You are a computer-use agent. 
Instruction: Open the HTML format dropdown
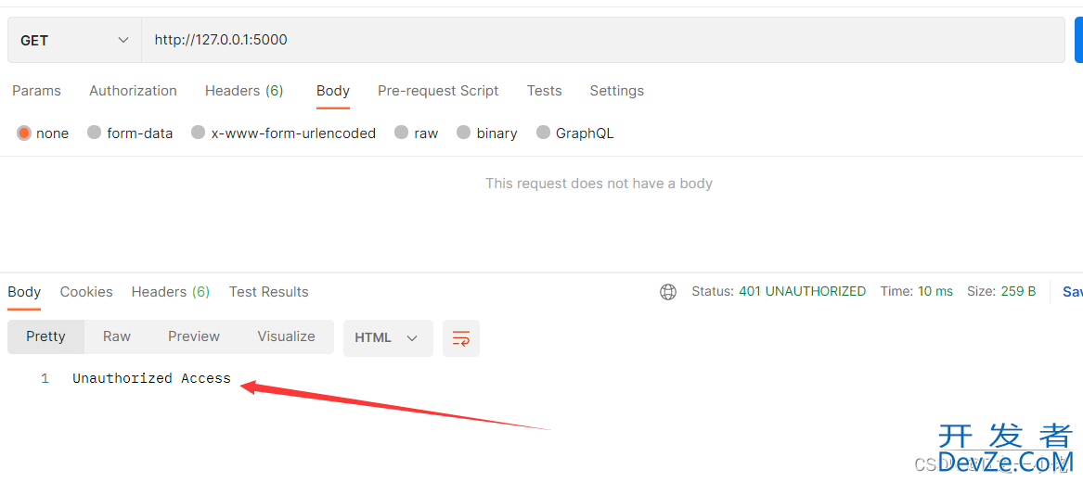click(x=388, y=338)
